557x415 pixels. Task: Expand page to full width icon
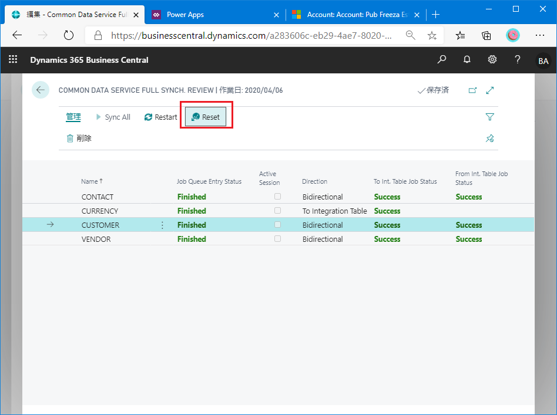[x=490, y=90]
